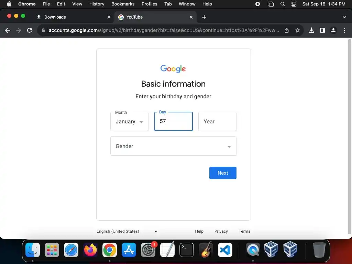Click the date and time display
Viewport: 352px width, 264px height.
pos(324,4)
